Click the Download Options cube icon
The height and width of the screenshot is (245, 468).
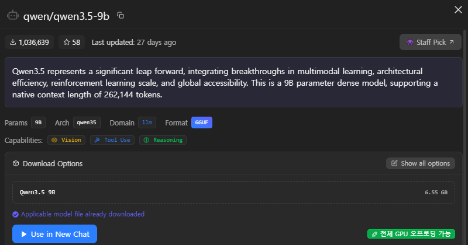coord(16,163)
